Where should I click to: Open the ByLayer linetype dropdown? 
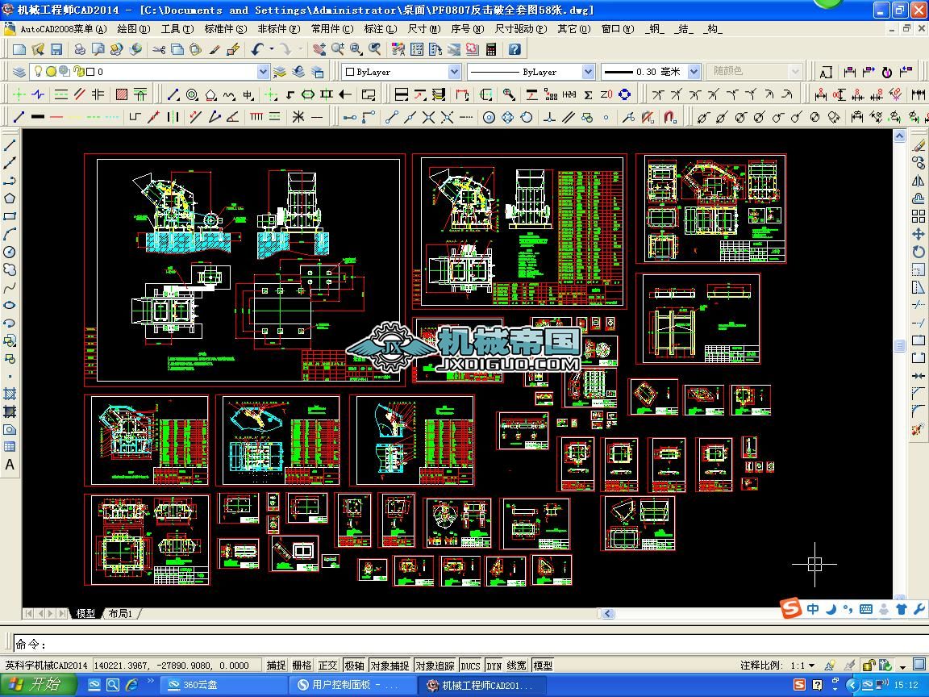tap(588, 72)
